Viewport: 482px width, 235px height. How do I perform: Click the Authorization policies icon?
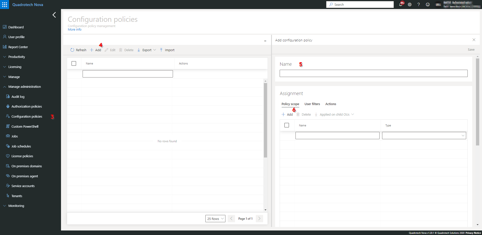pyautogui.click(x=8, y=106)
